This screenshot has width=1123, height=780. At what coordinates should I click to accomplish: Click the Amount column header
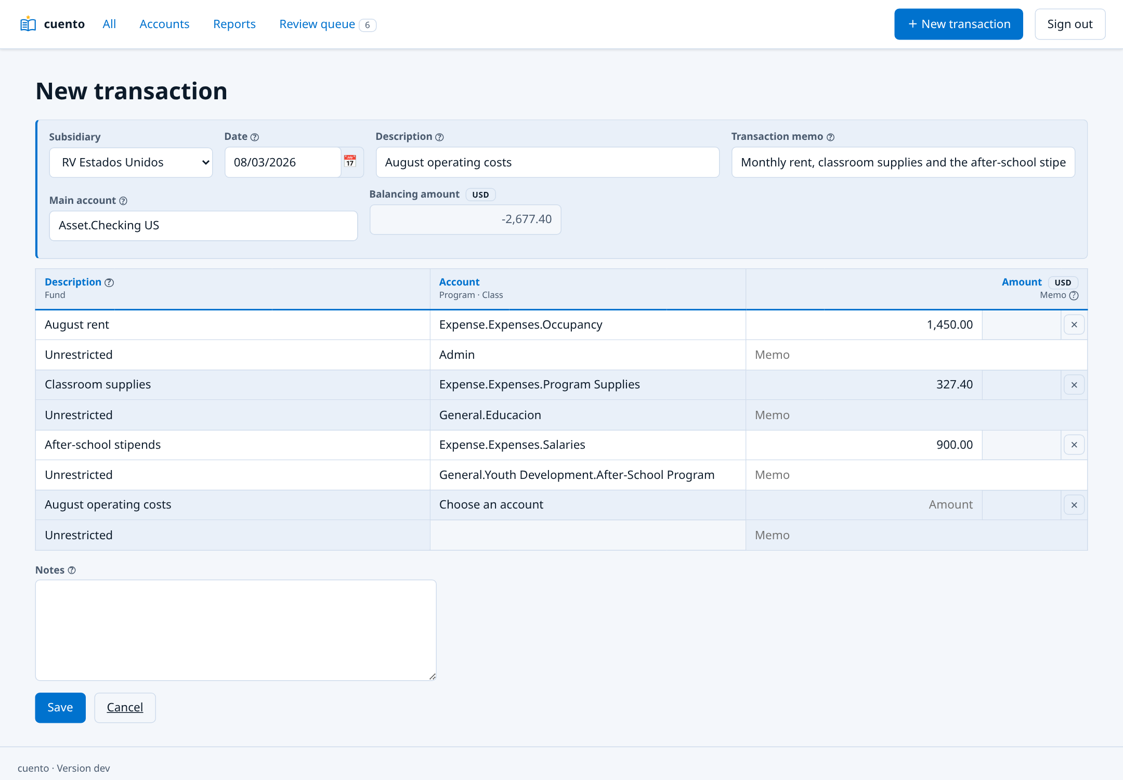1022,282
